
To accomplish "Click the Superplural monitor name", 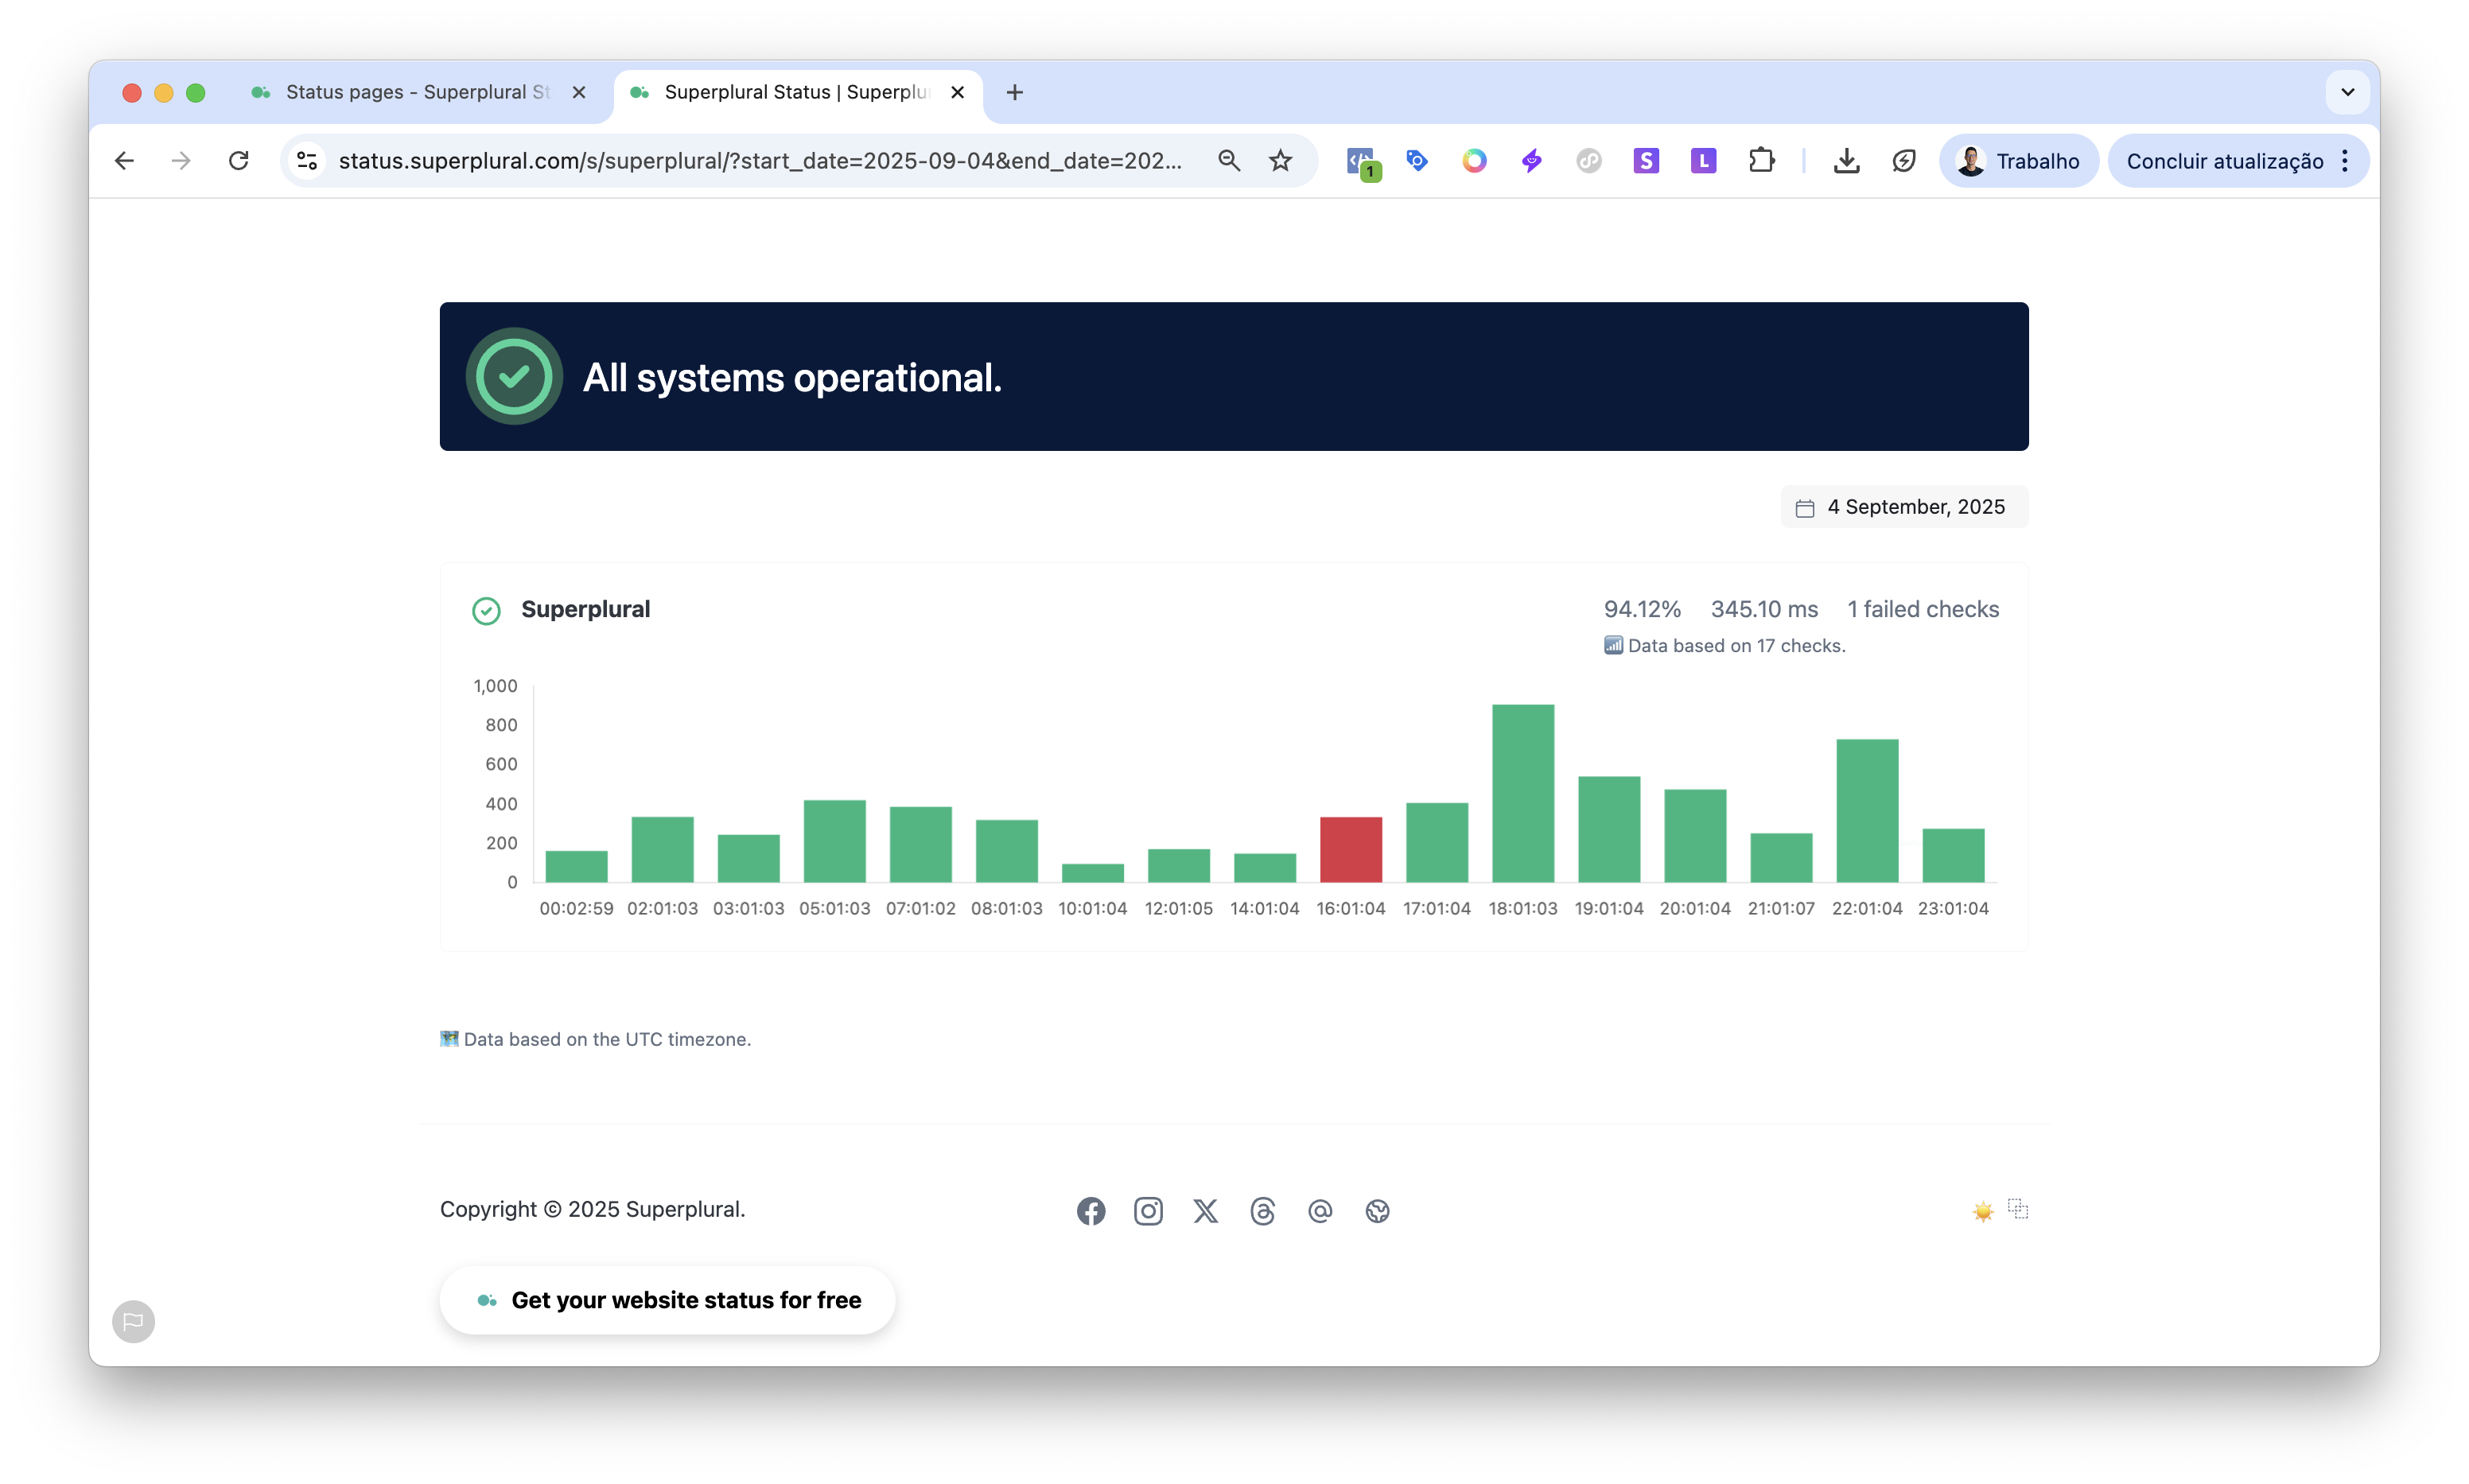I will coord(585,609).
